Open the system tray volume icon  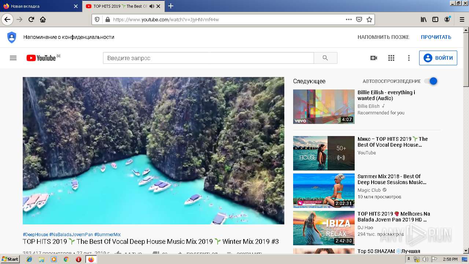(425, 259)
